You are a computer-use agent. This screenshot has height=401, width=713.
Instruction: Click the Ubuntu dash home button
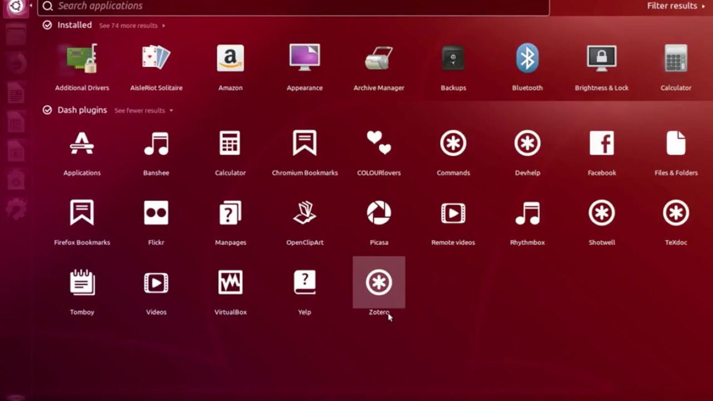[x=16, y=7]
